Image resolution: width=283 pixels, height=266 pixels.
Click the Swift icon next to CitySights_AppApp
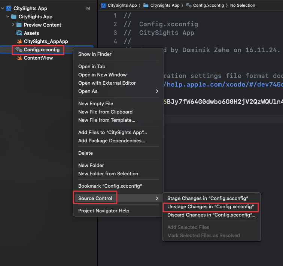point(19,41)
